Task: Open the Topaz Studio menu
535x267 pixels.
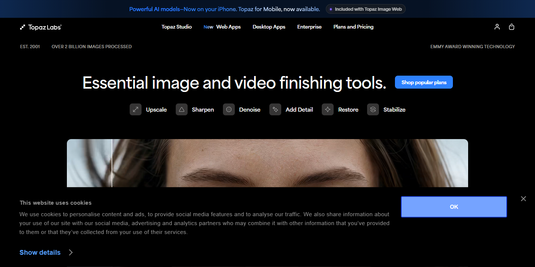Action: (x=177, y=27)
